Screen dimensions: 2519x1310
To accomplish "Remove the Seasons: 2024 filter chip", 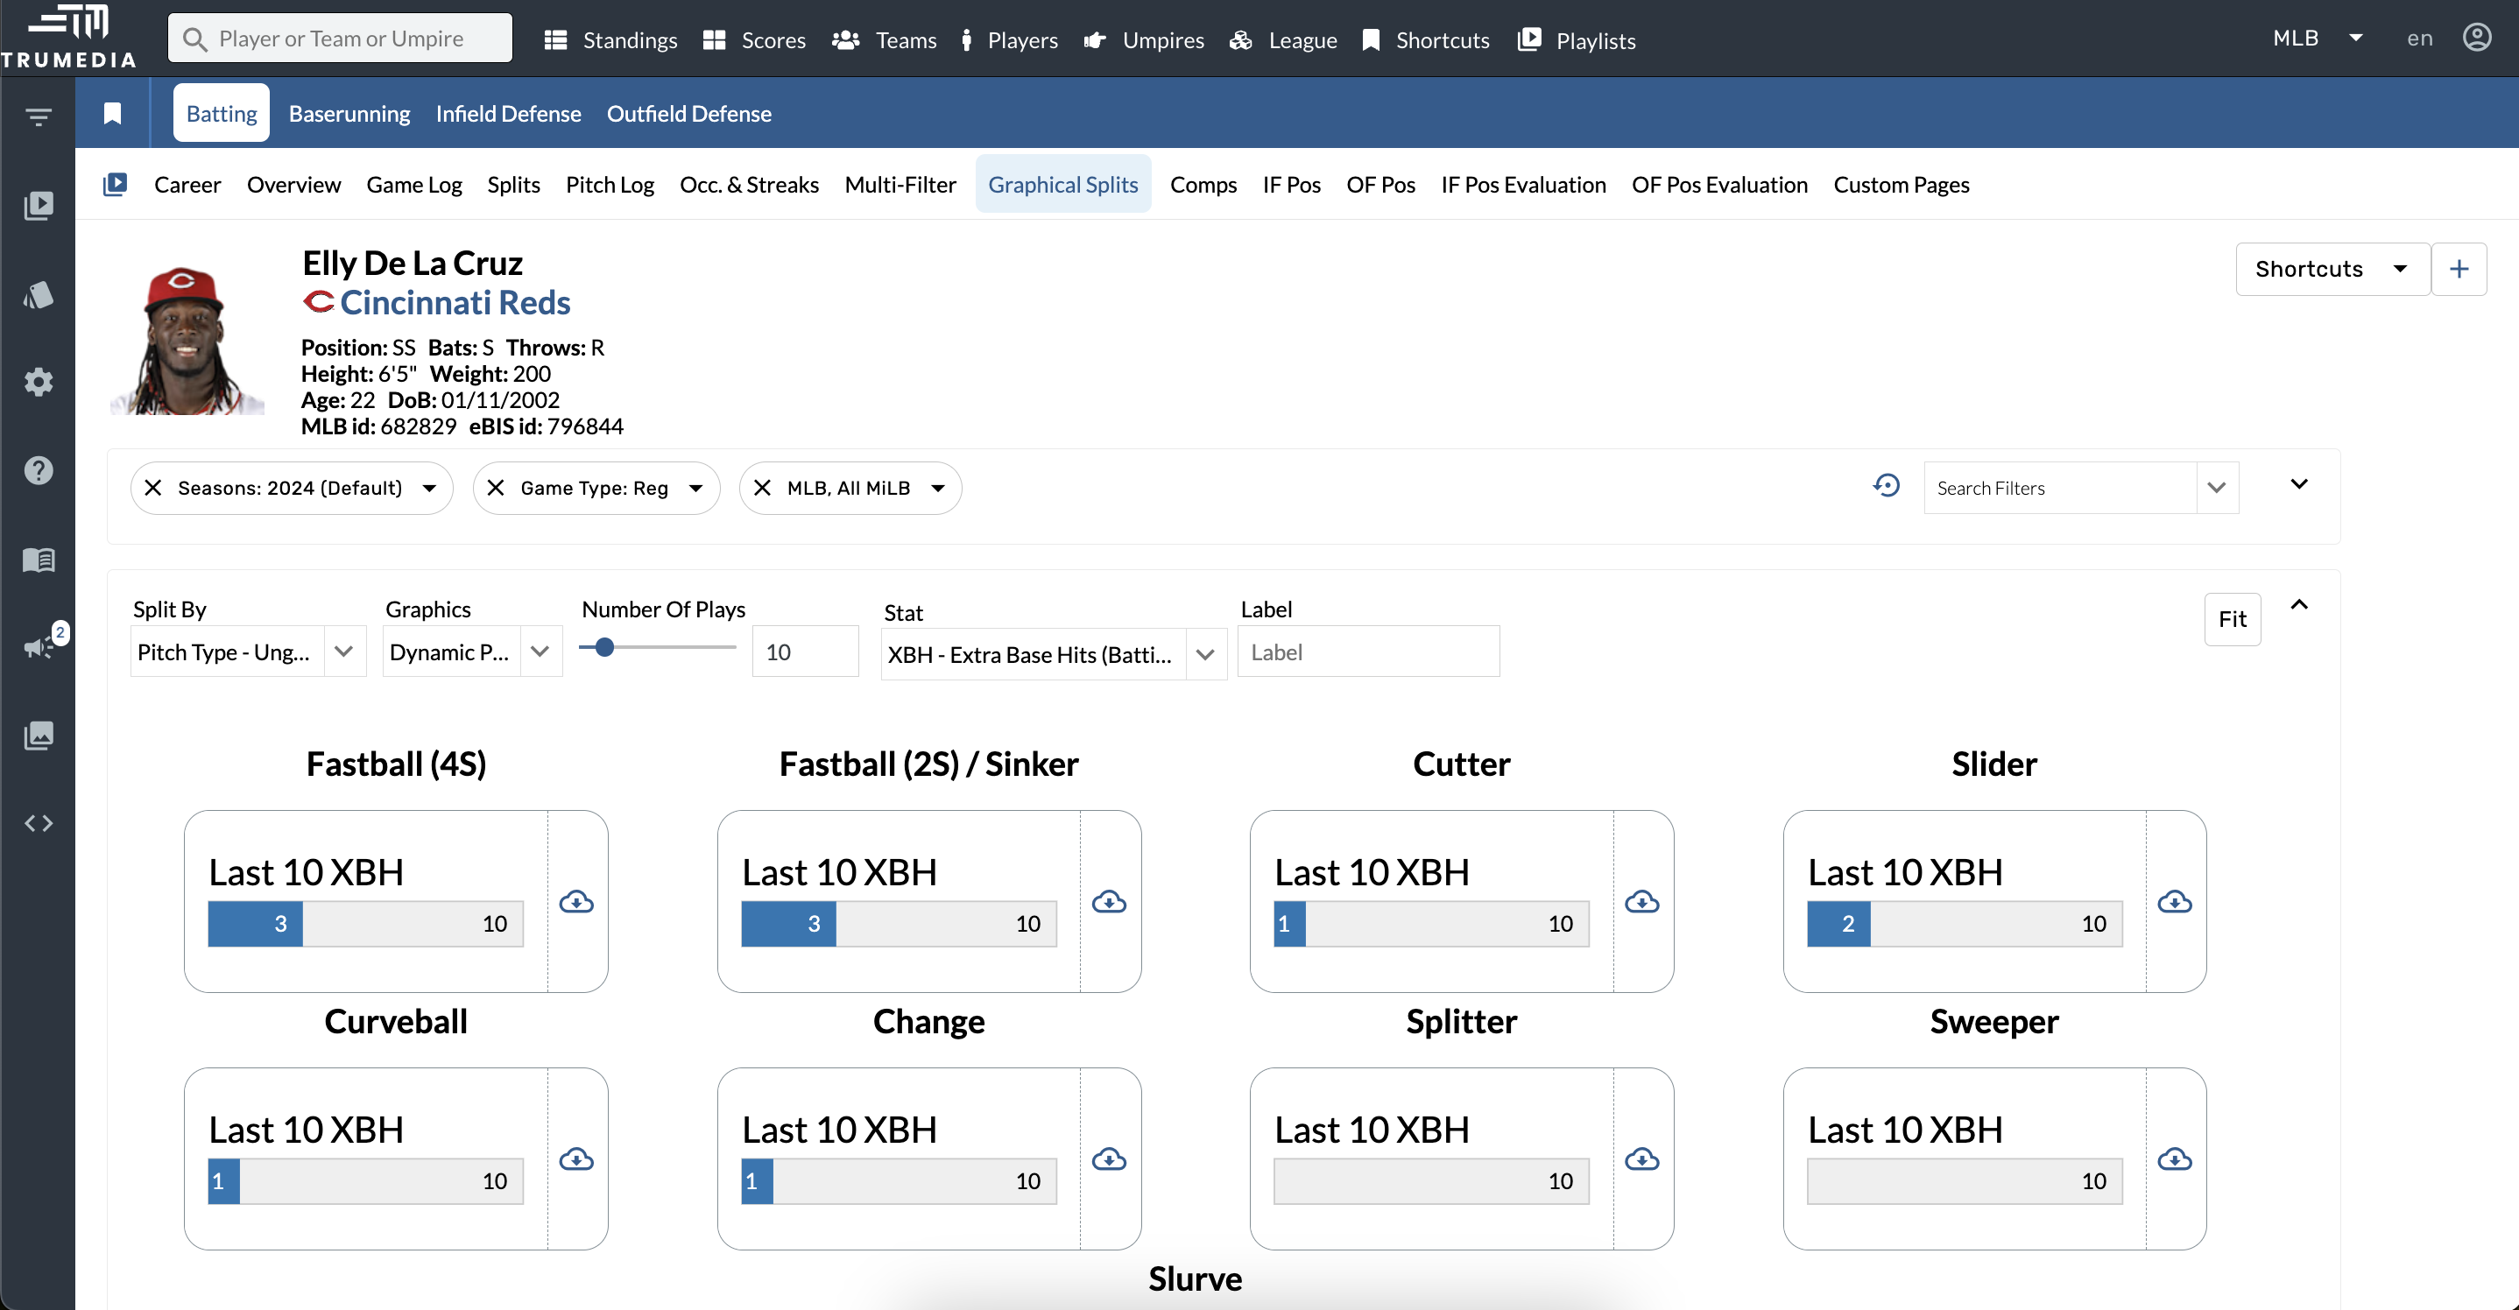I will tap(153, 488).
